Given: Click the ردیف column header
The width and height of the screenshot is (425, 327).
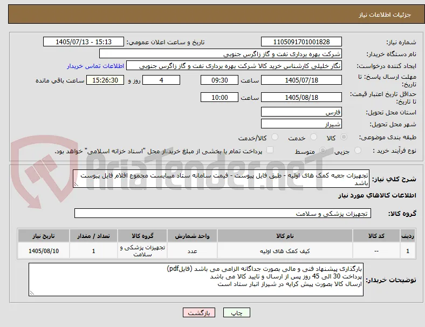Looking at the screenshot, I should coord(408,236).
